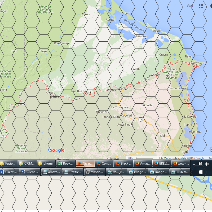
Task: Select the Krukira town label
Action: click(187, 146)
